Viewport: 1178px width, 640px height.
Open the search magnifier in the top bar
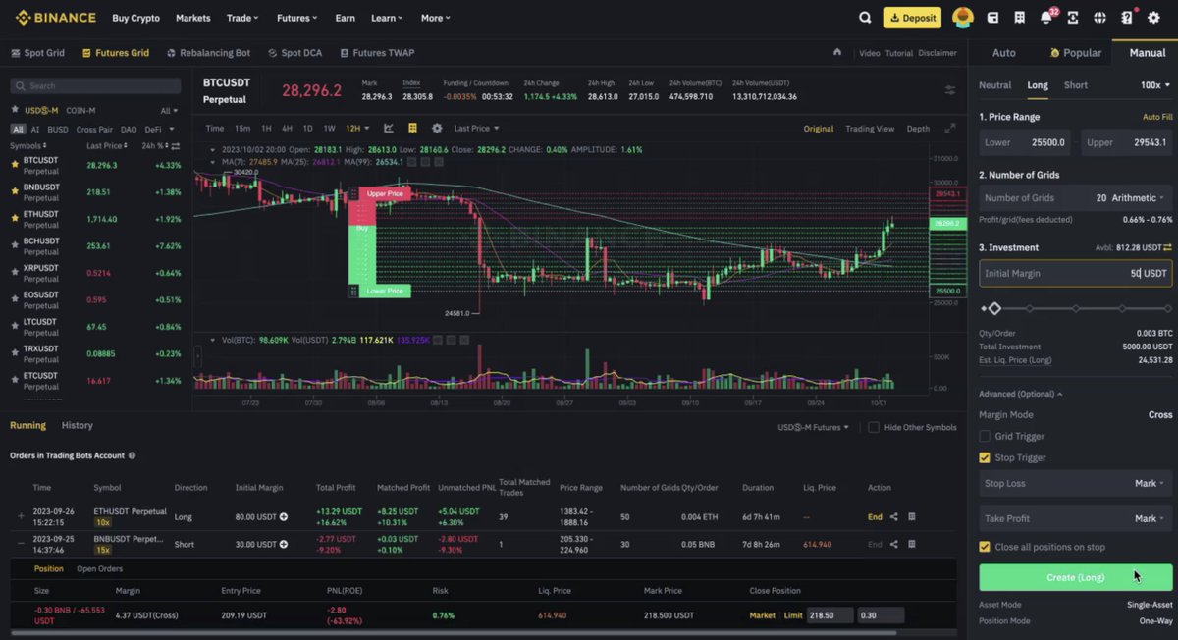pos(865,18)
